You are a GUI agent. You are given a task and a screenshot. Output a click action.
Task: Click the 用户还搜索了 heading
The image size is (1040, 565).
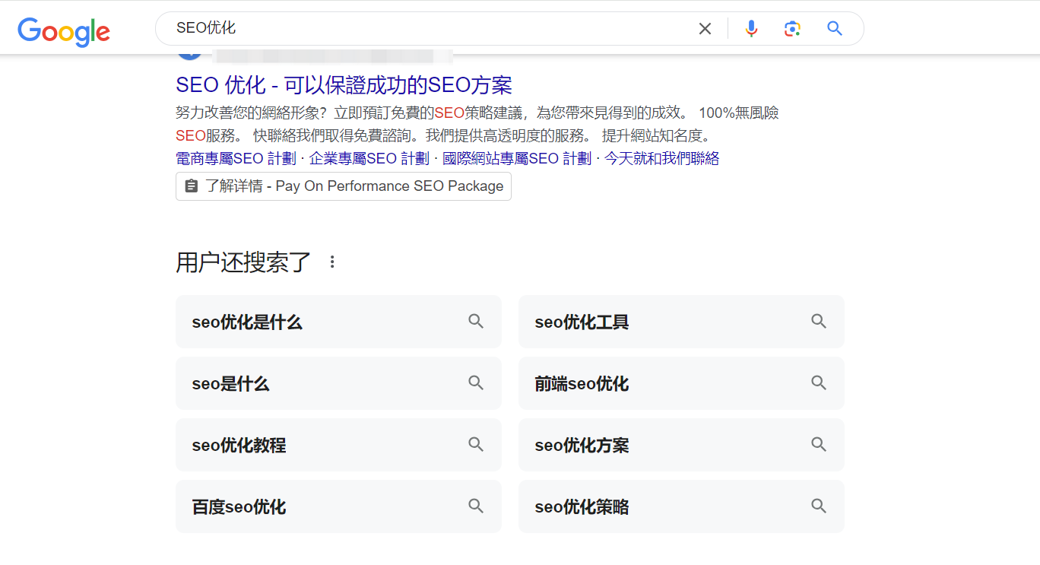pos(244,262)
